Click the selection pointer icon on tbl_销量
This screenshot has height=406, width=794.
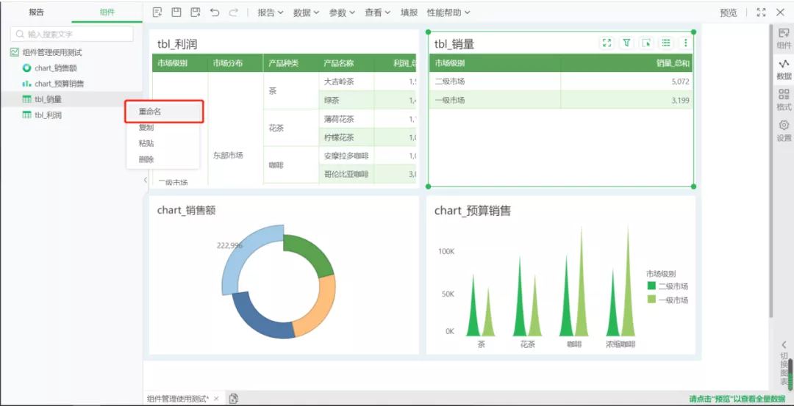(x=646, y=43)
